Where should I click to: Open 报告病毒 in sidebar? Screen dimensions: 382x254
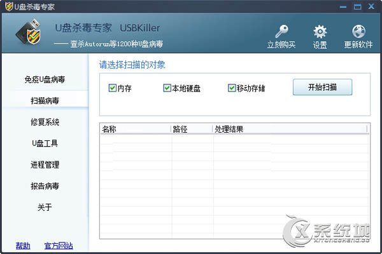tap(45, 186)
